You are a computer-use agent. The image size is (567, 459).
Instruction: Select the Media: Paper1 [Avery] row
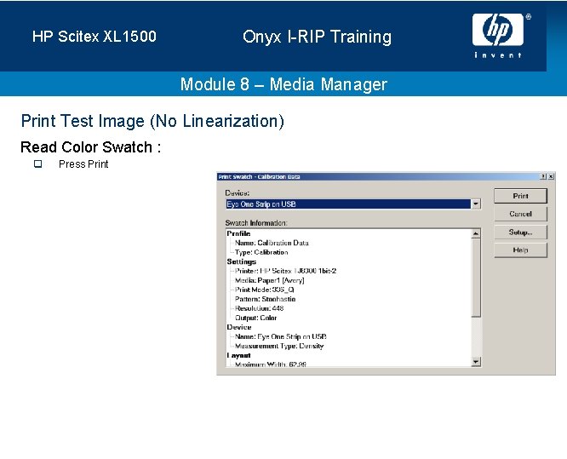pos(269,280)
